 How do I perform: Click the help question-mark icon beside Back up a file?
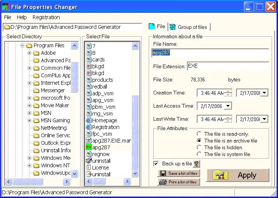196,164
